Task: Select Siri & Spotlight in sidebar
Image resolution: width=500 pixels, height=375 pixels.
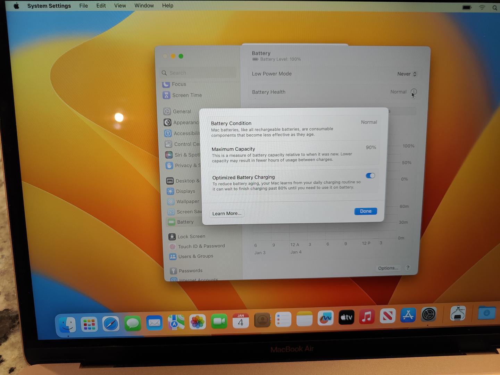Action: coord(183,155)
